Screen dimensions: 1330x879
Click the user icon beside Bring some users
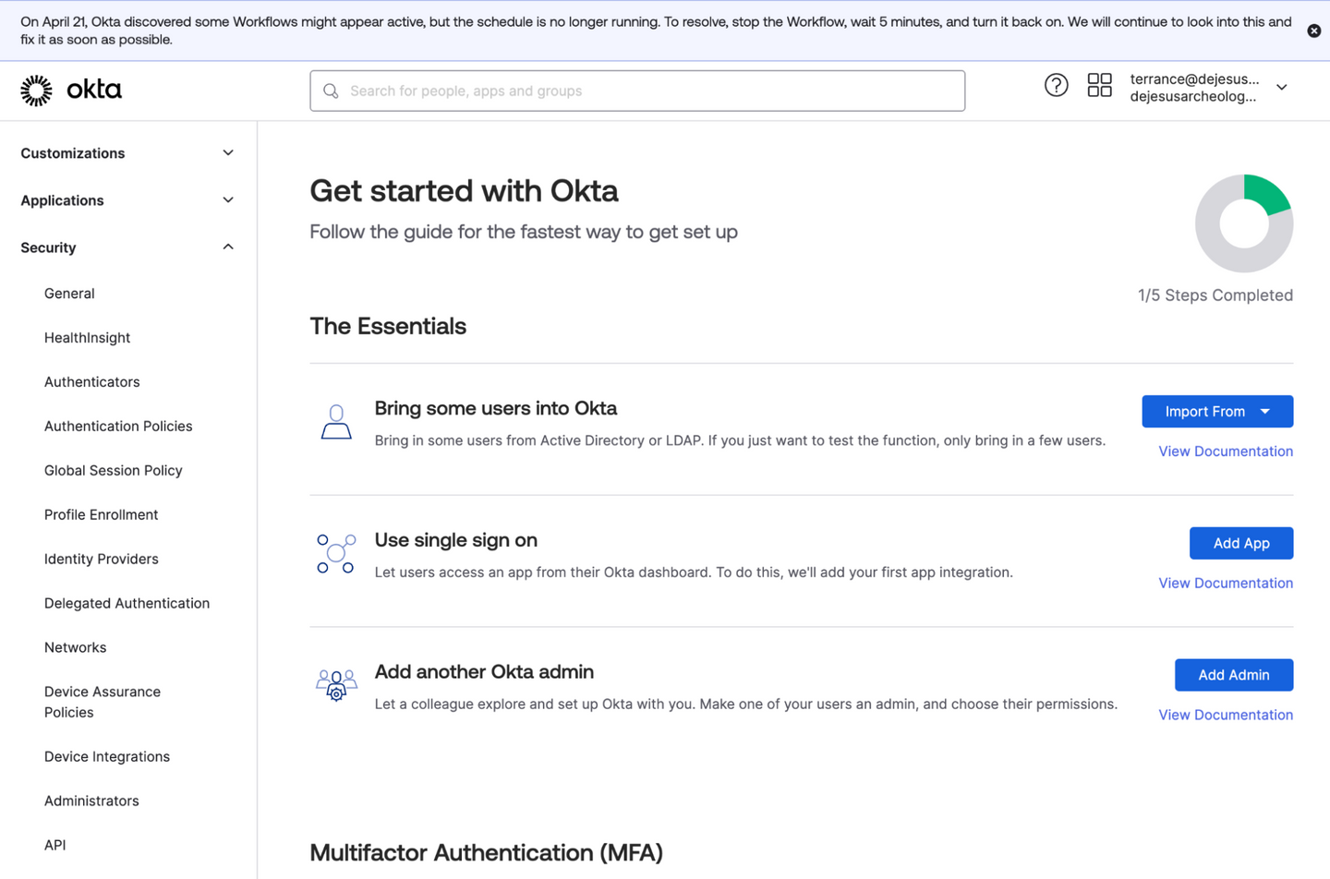coord(336,423)
